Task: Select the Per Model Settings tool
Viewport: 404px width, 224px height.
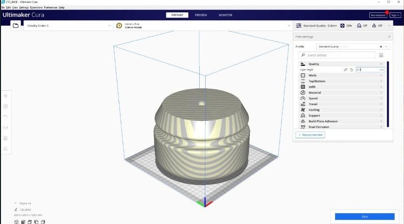Action: click(x=5, y=138)
